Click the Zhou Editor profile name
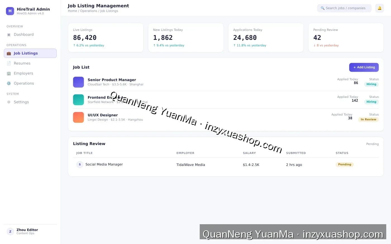This screenshot has height=244, width=391. tap(27, 230)
